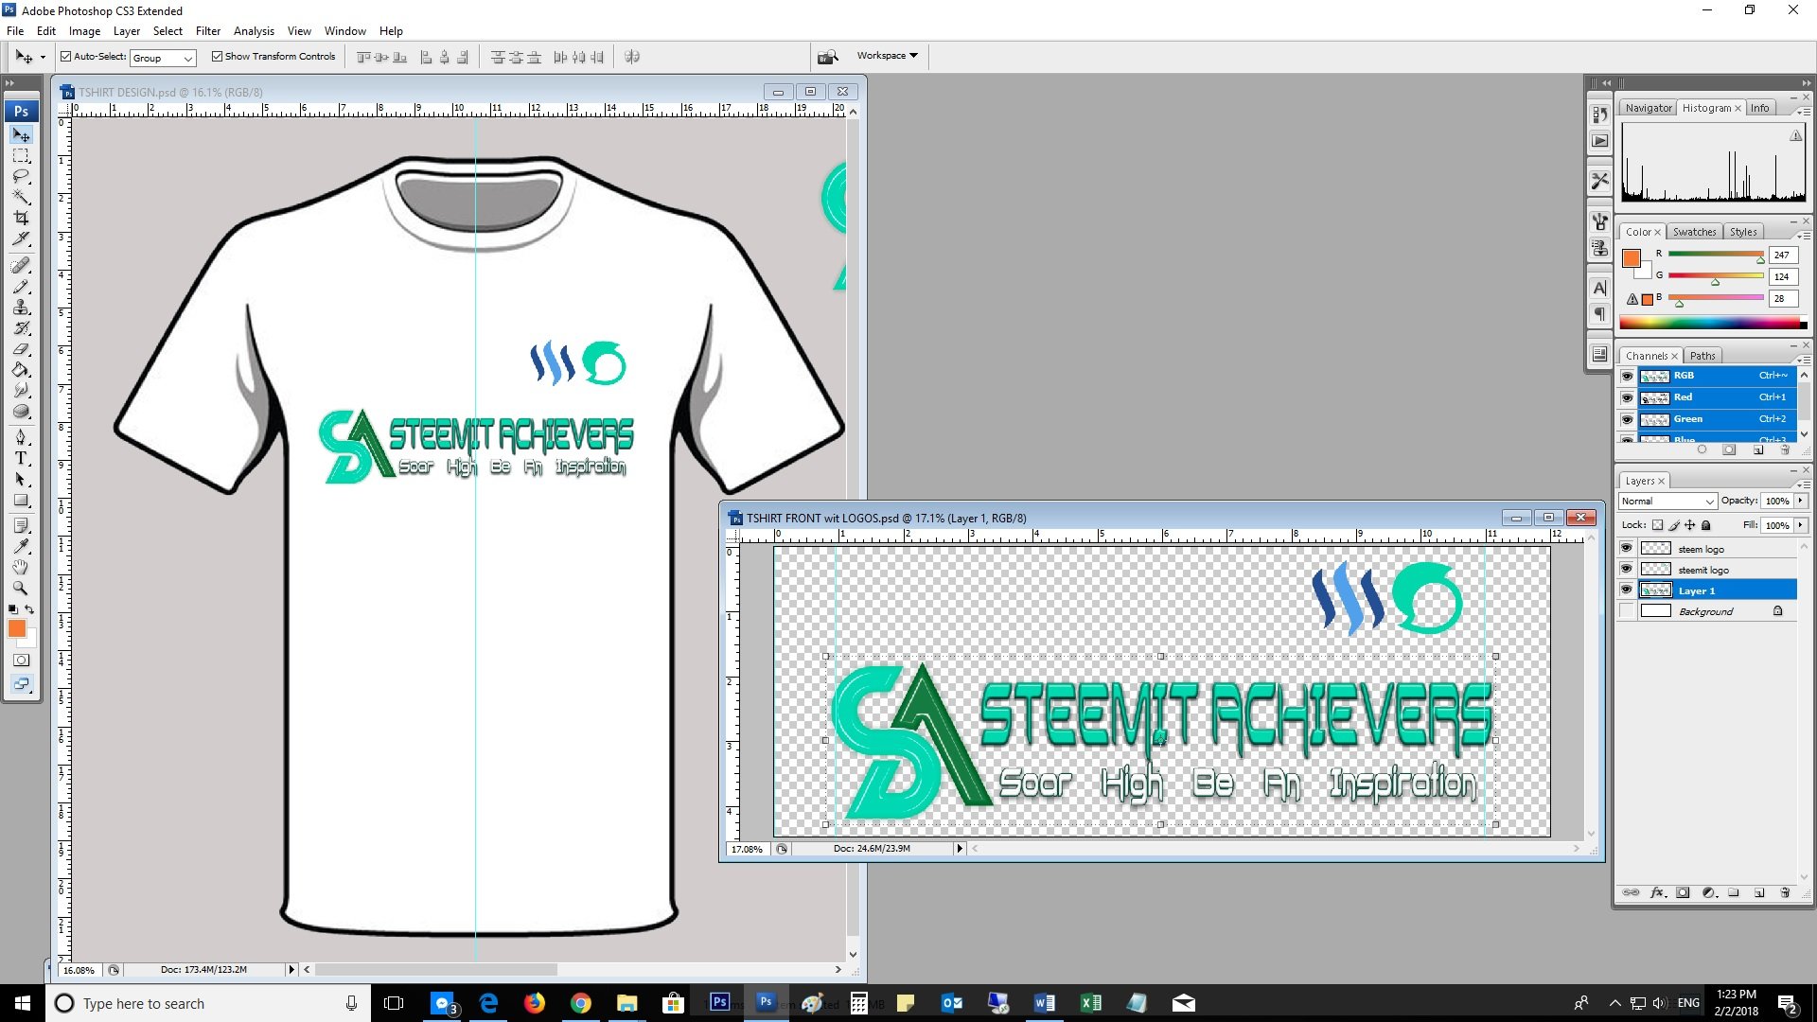Create a new group folder icon

click(x=1734, y=892)
